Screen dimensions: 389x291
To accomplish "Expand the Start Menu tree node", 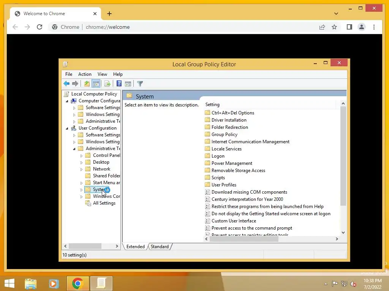I will click(x=81, y=183).
